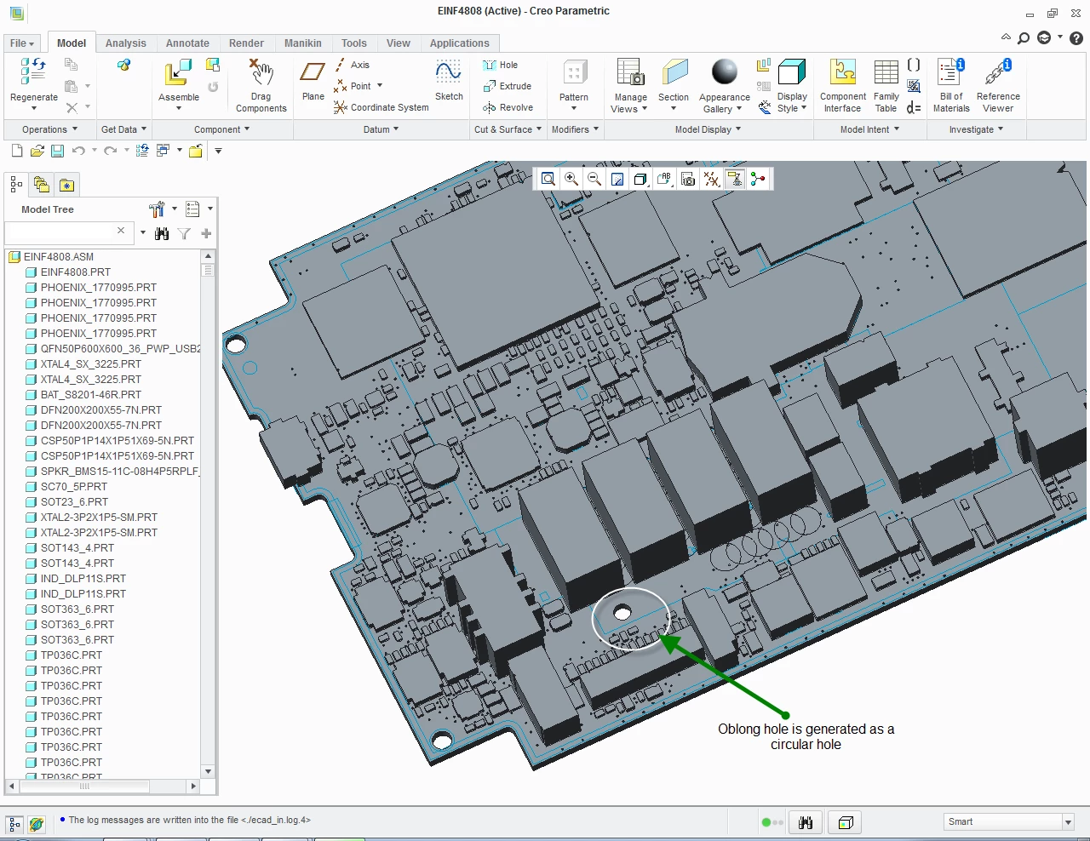Expand the Component group dropdown

click(221, 129)
